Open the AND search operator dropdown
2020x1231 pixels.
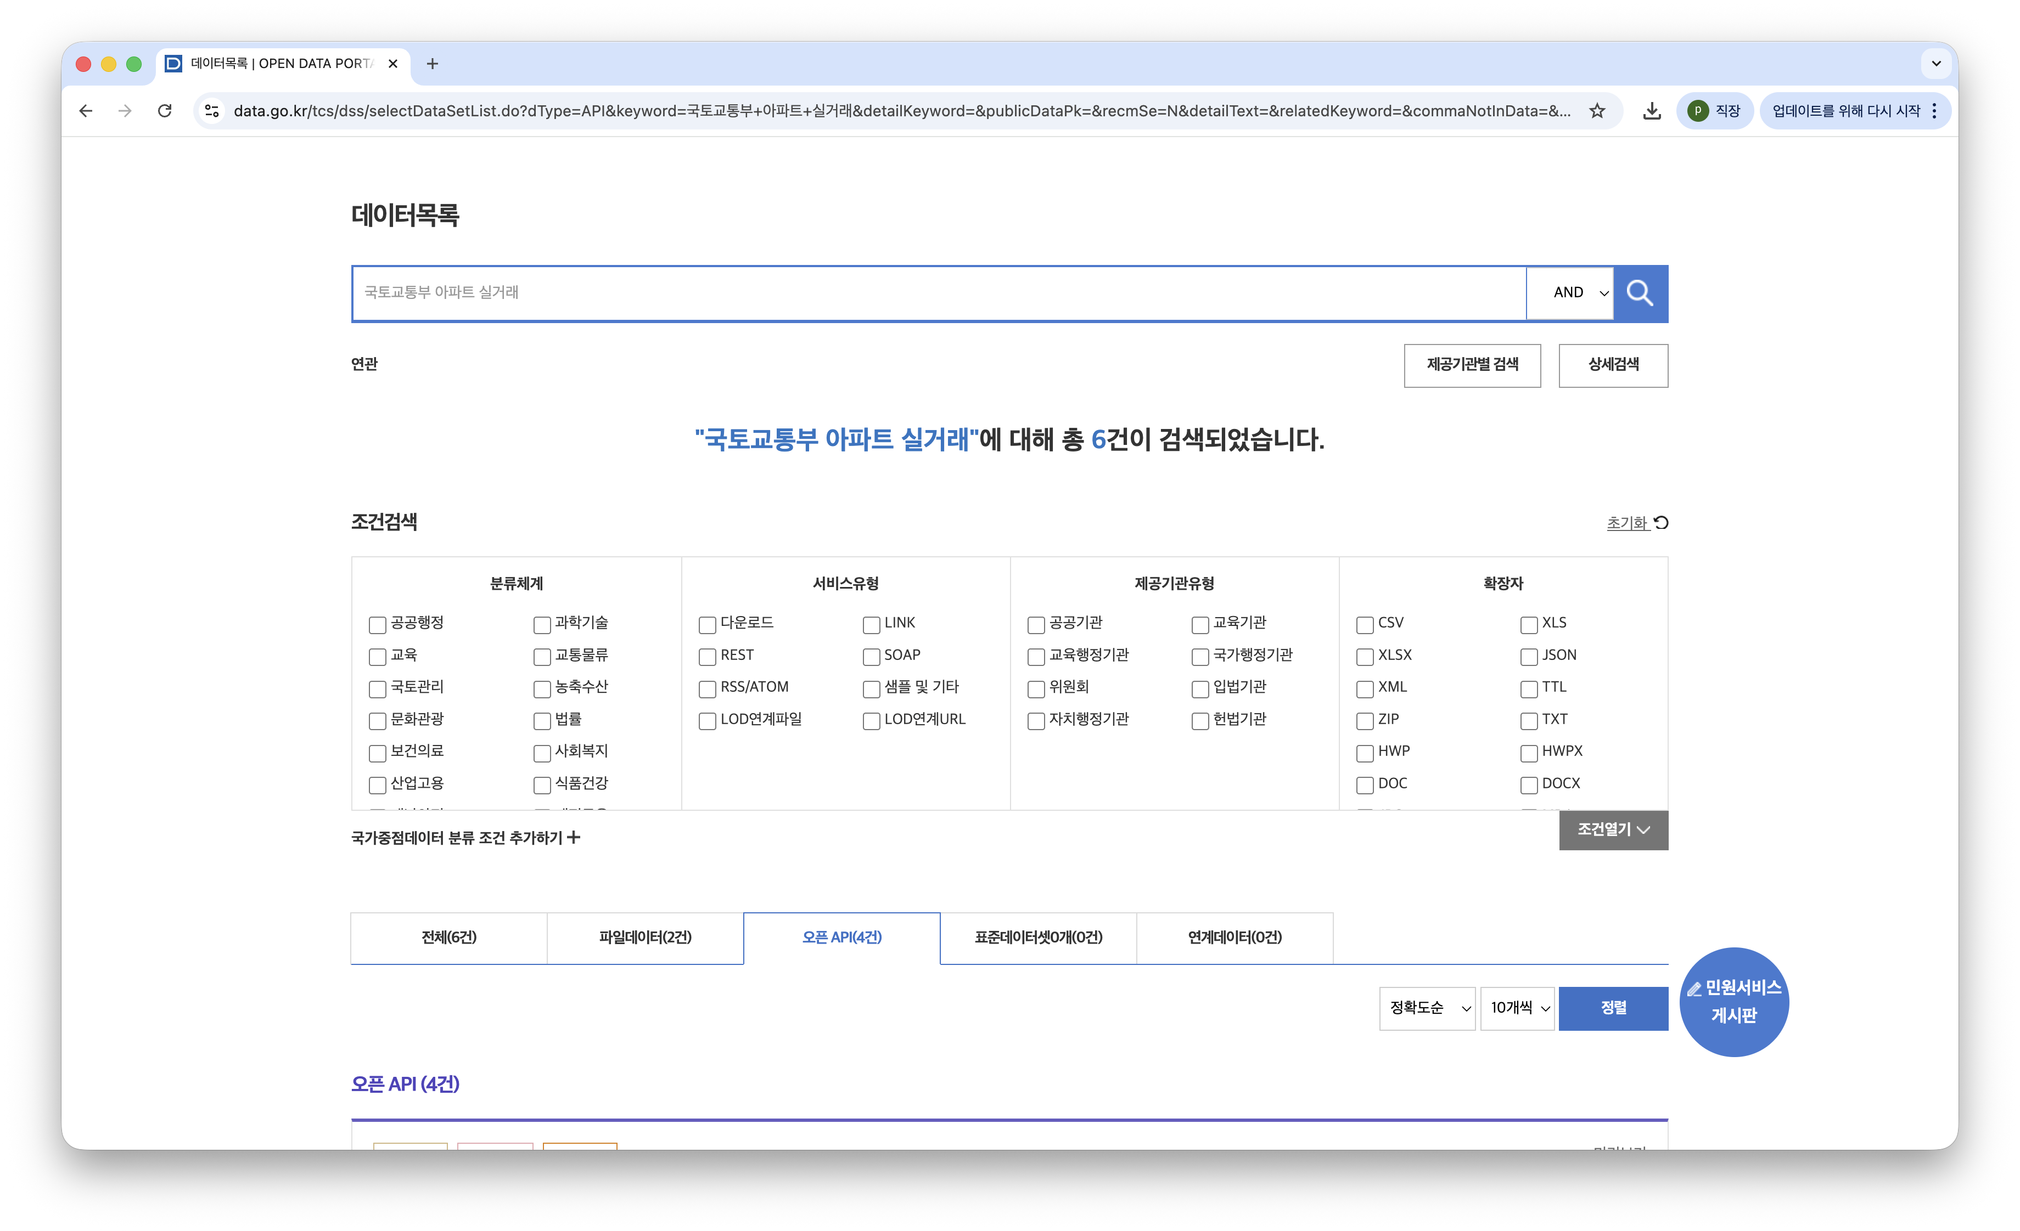[x=1569, y=293]
